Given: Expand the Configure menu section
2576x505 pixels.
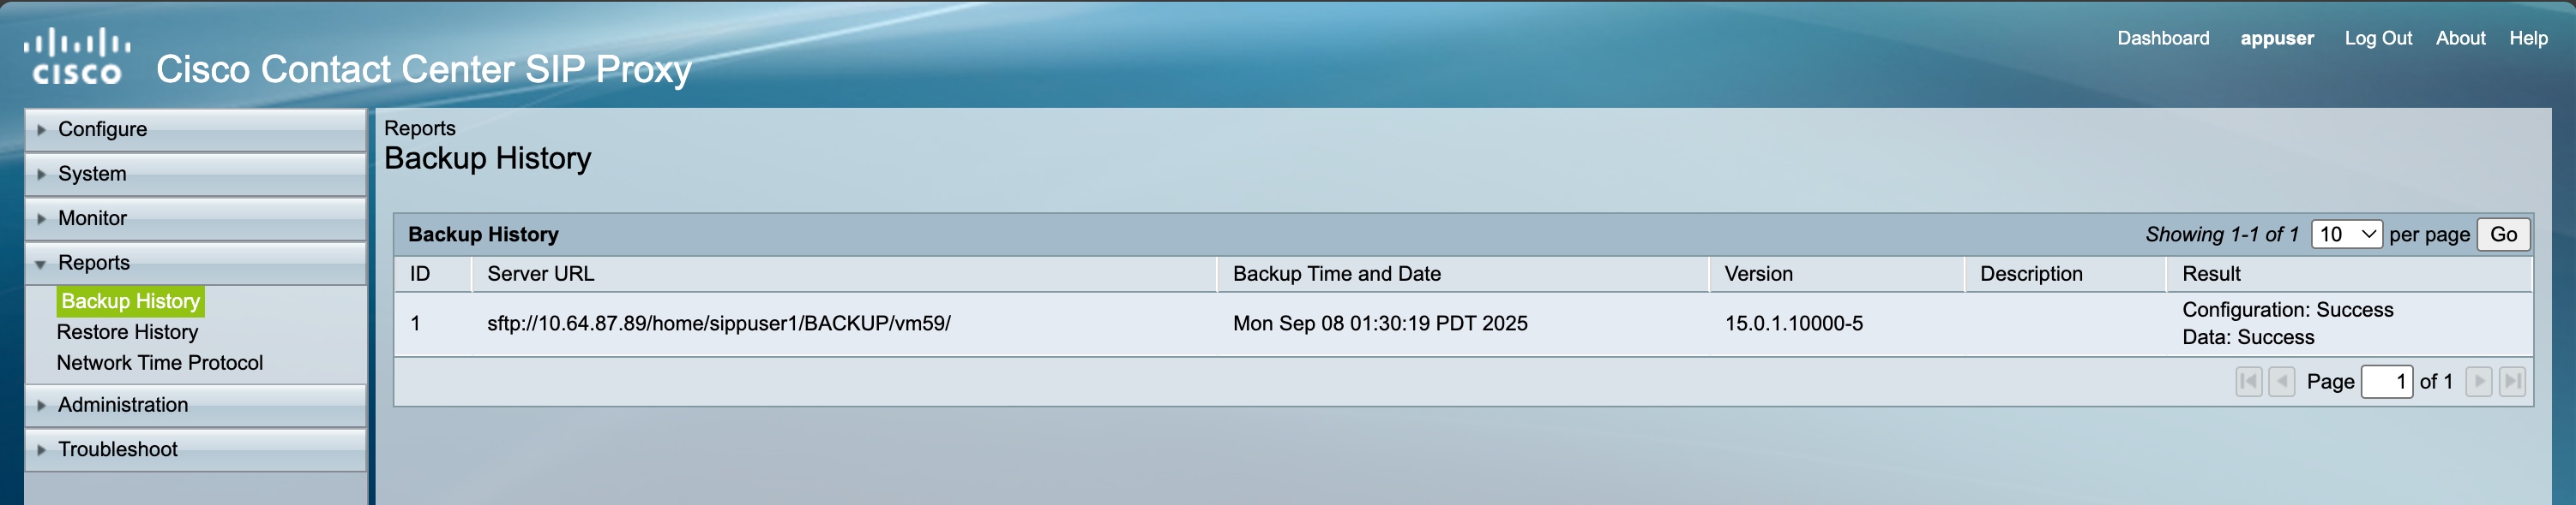Looking at the screenshot, I should coord(102,130).
